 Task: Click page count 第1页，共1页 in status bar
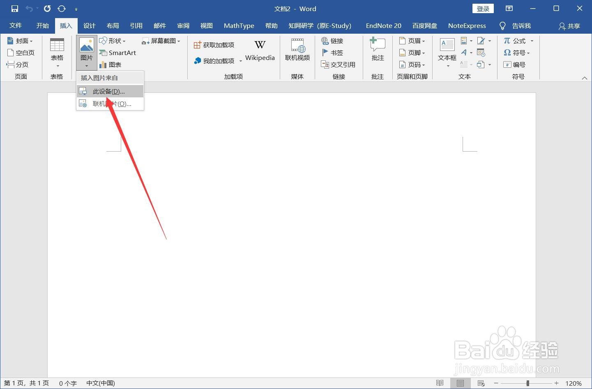coord(26,383)
